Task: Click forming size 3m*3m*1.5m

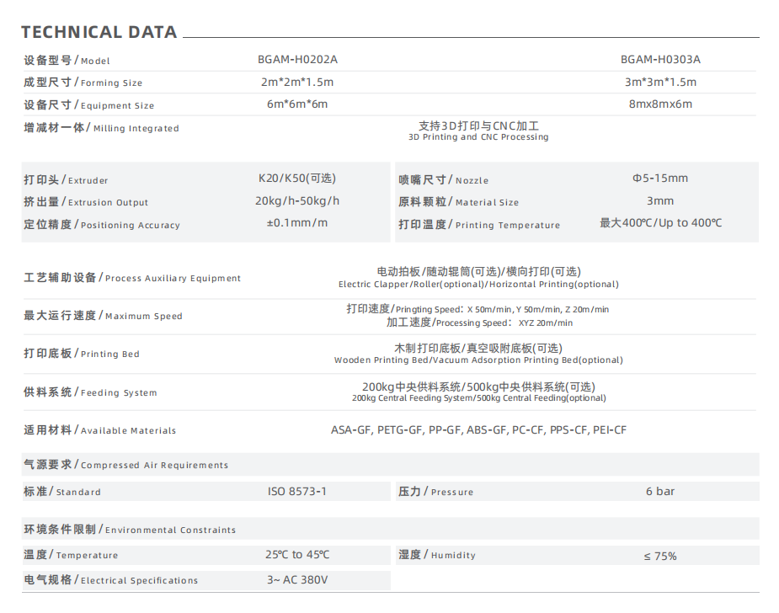Action: click(660, 82)
